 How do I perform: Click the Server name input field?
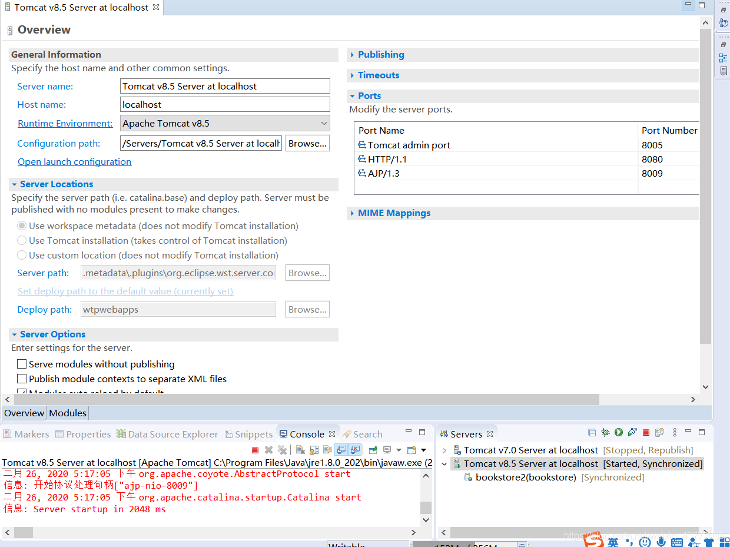225,86
